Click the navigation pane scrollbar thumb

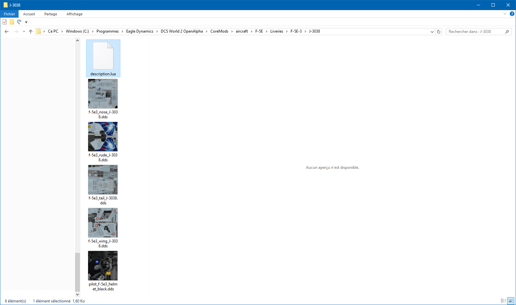click(77, 272)
